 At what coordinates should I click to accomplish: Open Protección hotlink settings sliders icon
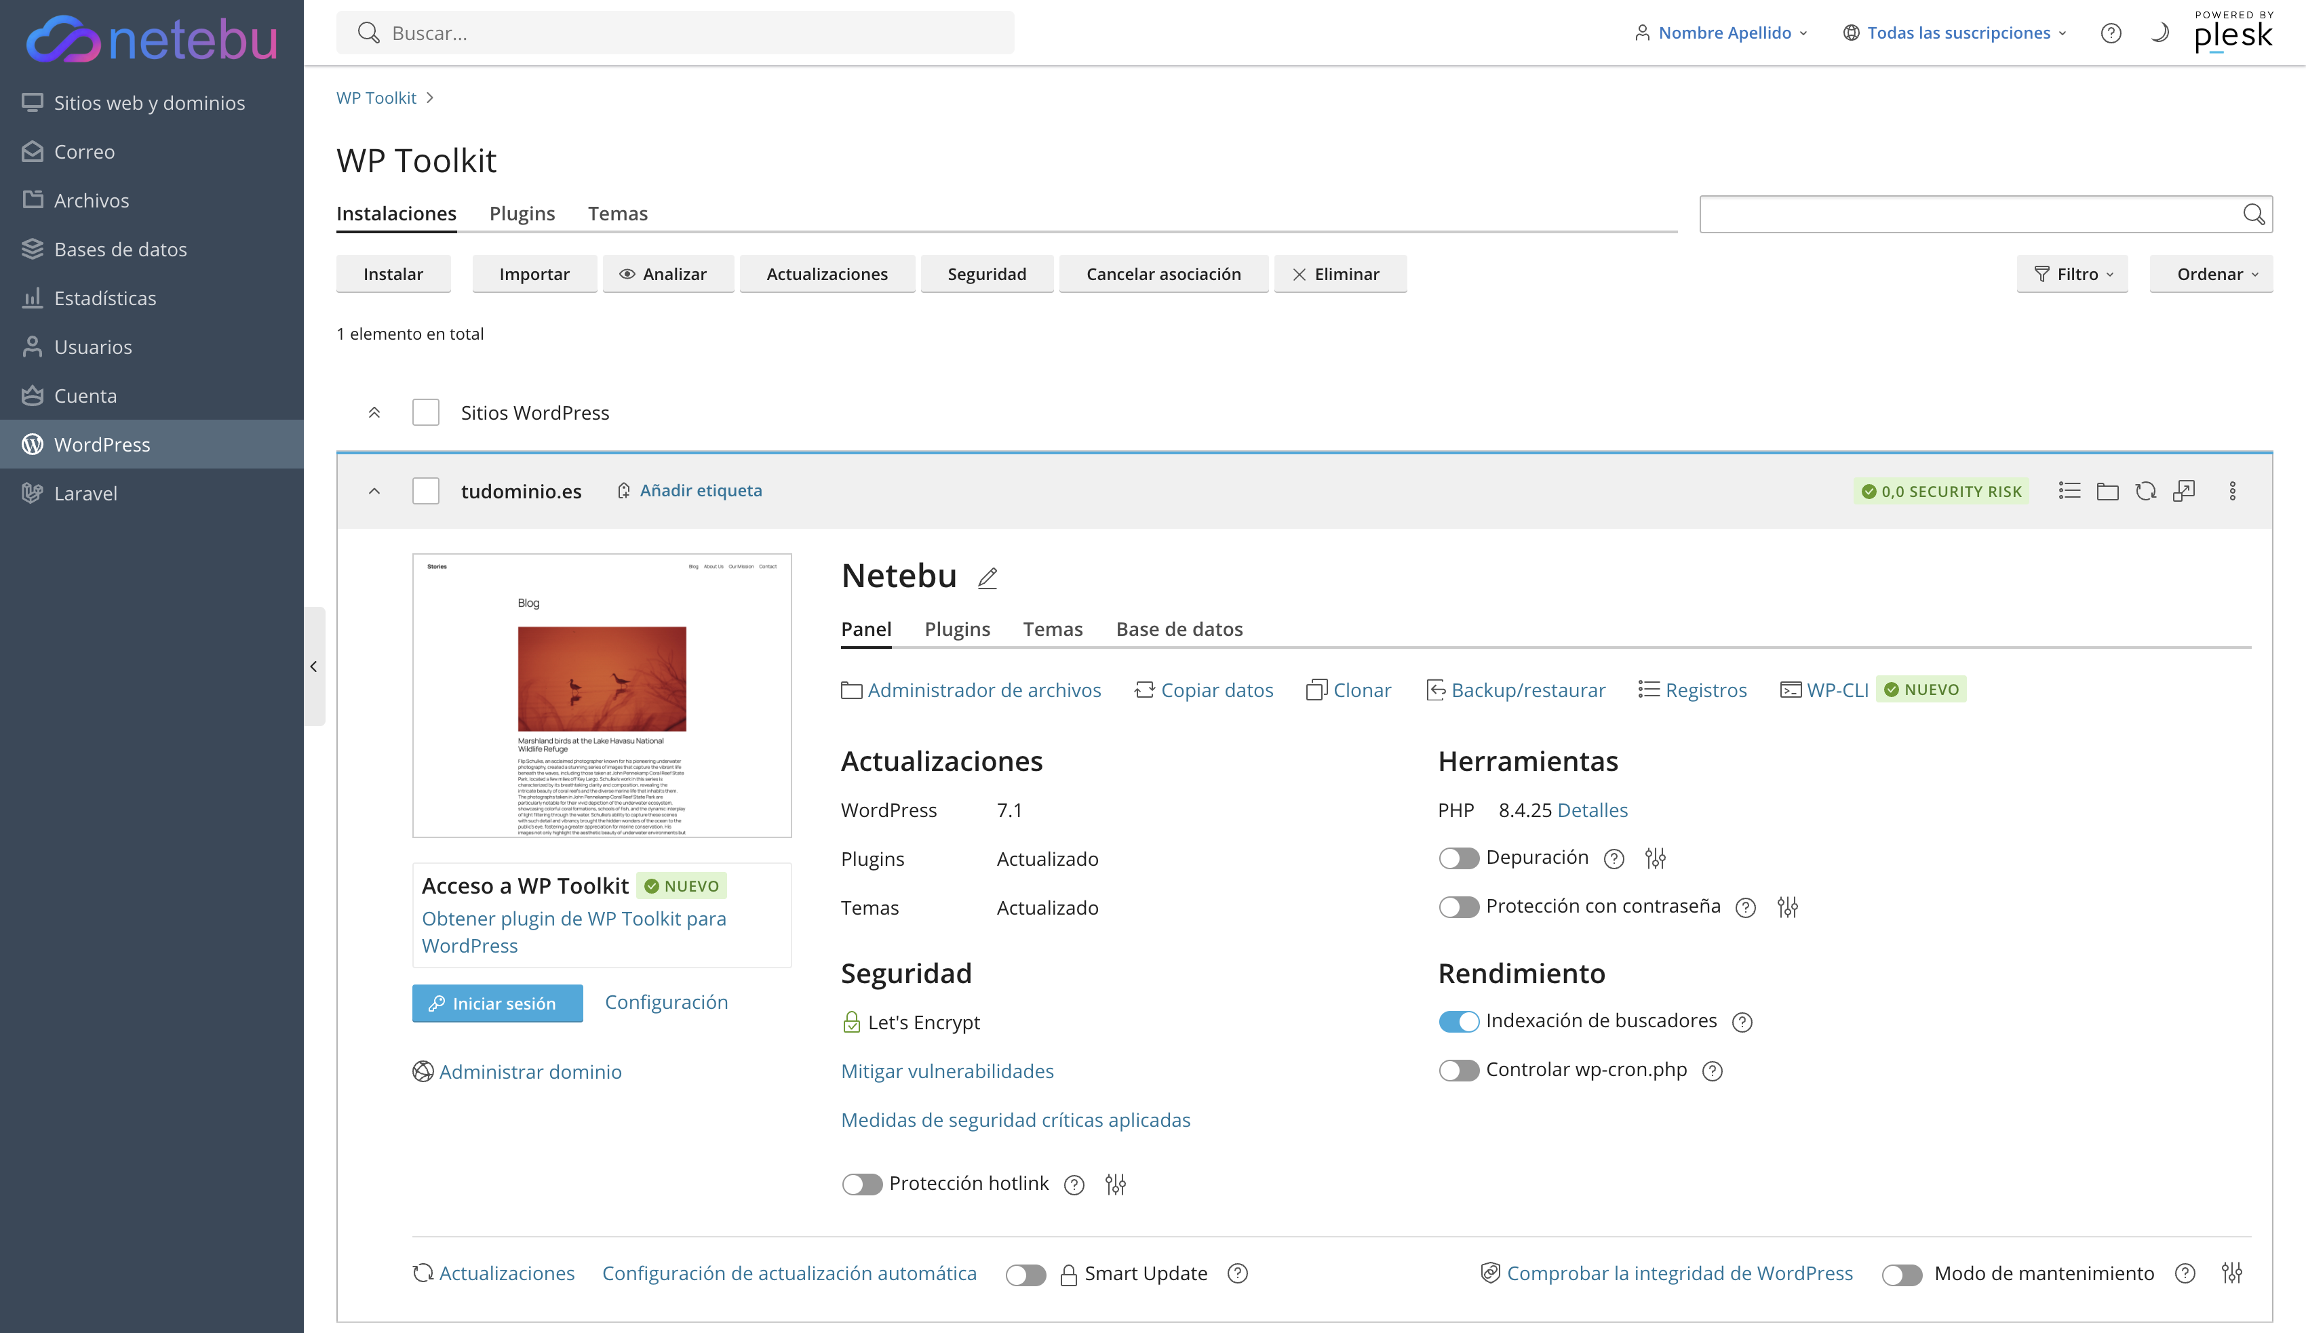coord(1116,1185)
